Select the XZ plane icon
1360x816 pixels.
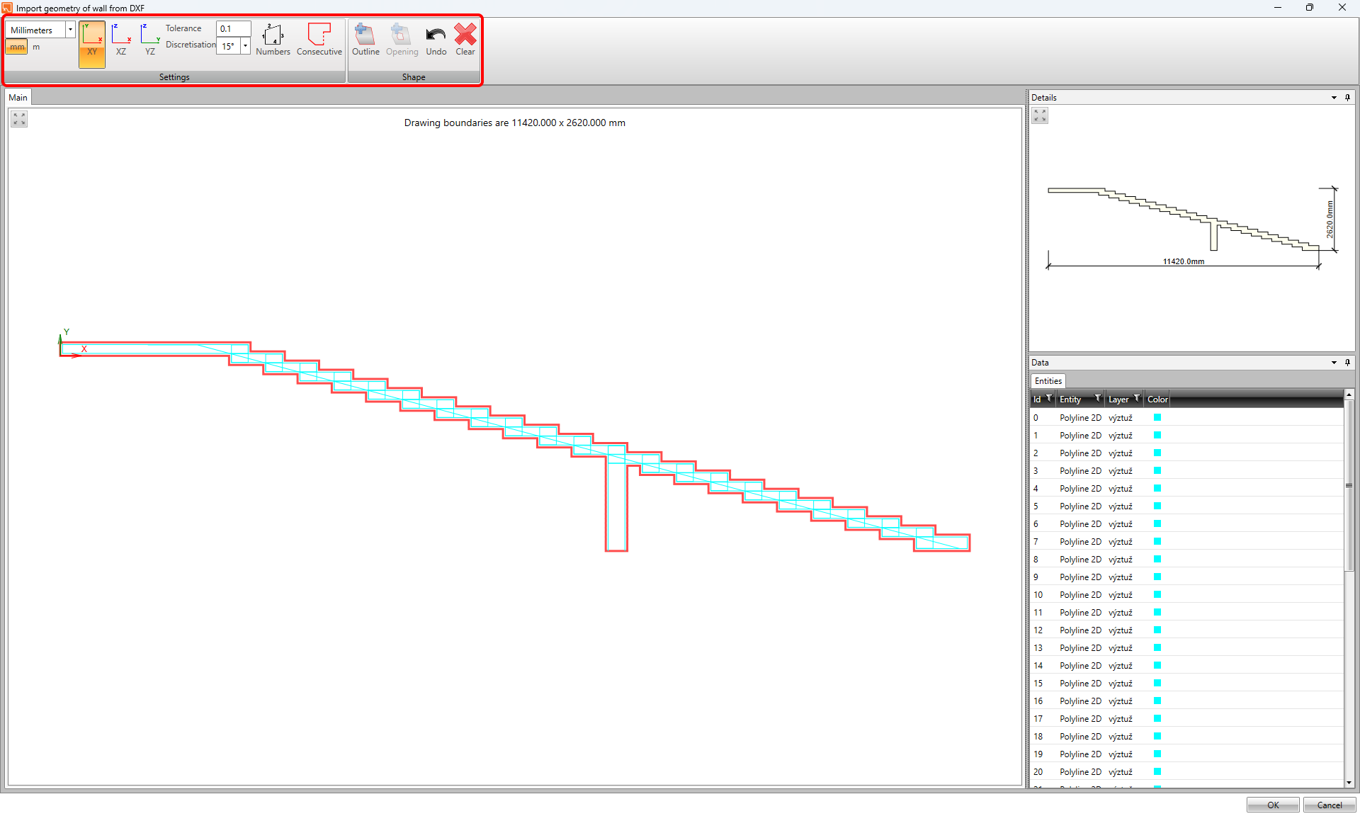click(x=121, y=40)
